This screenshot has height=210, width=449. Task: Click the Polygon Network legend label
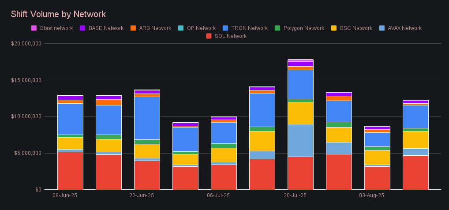[304, 28]
